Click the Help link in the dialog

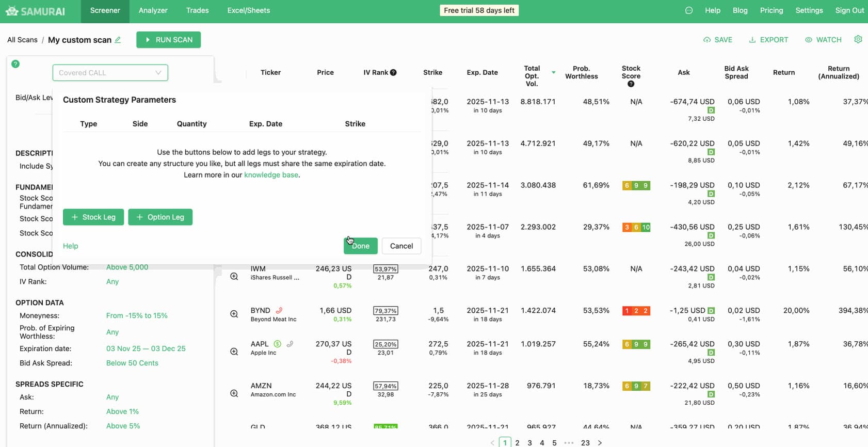pos(71,246)
